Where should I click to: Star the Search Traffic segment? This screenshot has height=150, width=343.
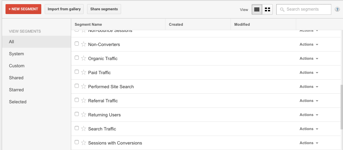tap(84, 129)
